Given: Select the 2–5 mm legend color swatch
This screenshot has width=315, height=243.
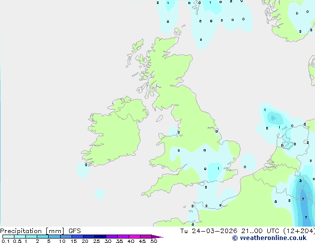Looking at the screenshot, I should (43, 237).
